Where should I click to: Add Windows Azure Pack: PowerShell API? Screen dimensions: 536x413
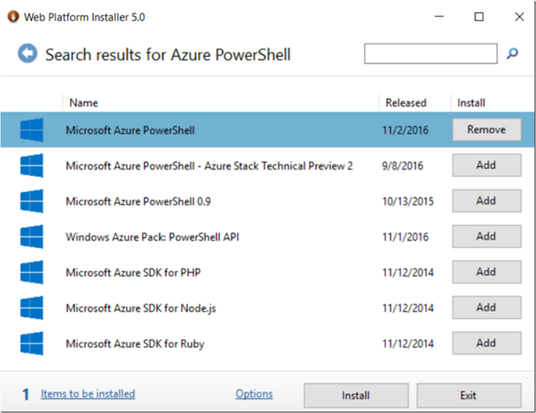487,236
